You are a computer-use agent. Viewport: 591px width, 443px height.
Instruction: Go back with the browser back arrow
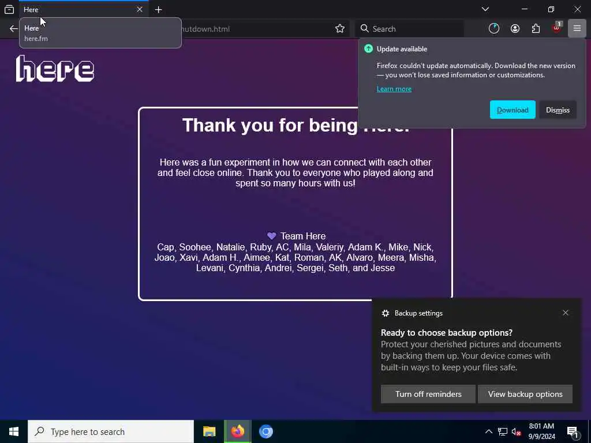tap(14, 29)
